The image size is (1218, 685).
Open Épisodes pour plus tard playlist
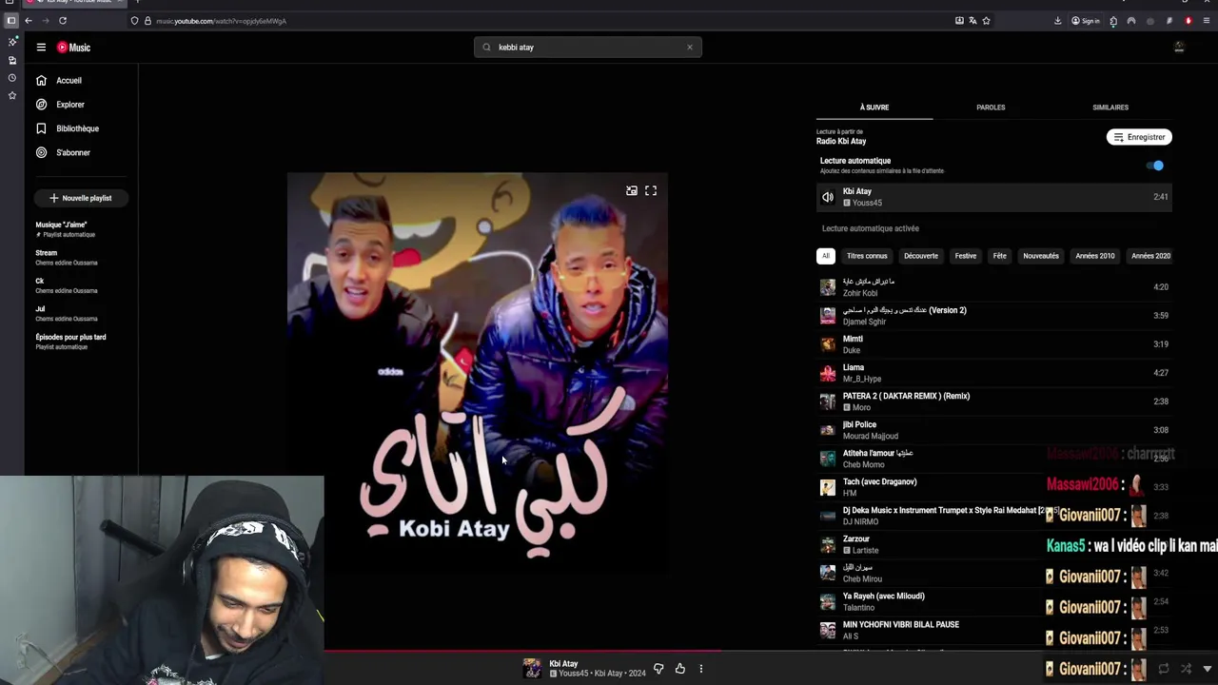(x=70, y=342)
